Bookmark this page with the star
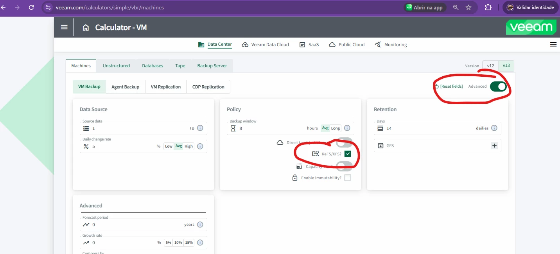The image size is (560, 254). (468, 7)
